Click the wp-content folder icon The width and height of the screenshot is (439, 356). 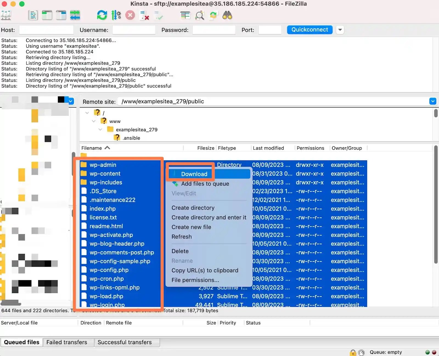pos(84,173)
